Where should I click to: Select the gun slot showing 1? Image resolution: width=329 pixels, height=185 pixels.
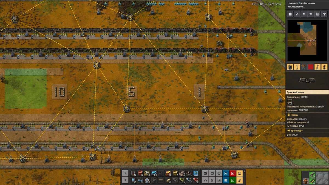tap(312, 175)
